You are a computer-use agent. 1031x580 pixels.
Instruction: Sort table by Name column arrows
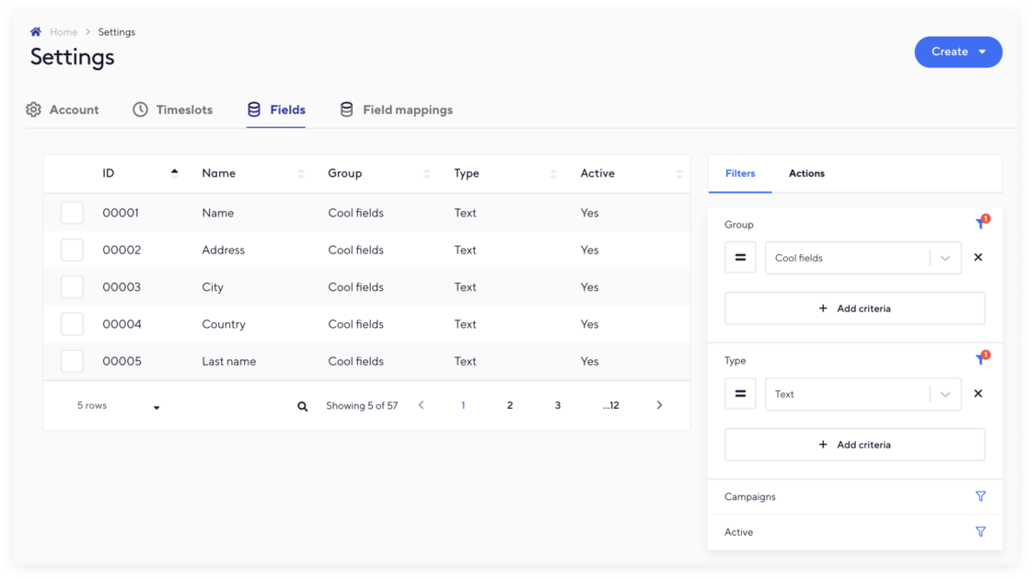[x=300, y=174]
